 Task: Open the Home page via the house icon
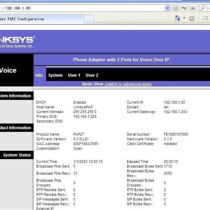point(177,18)
